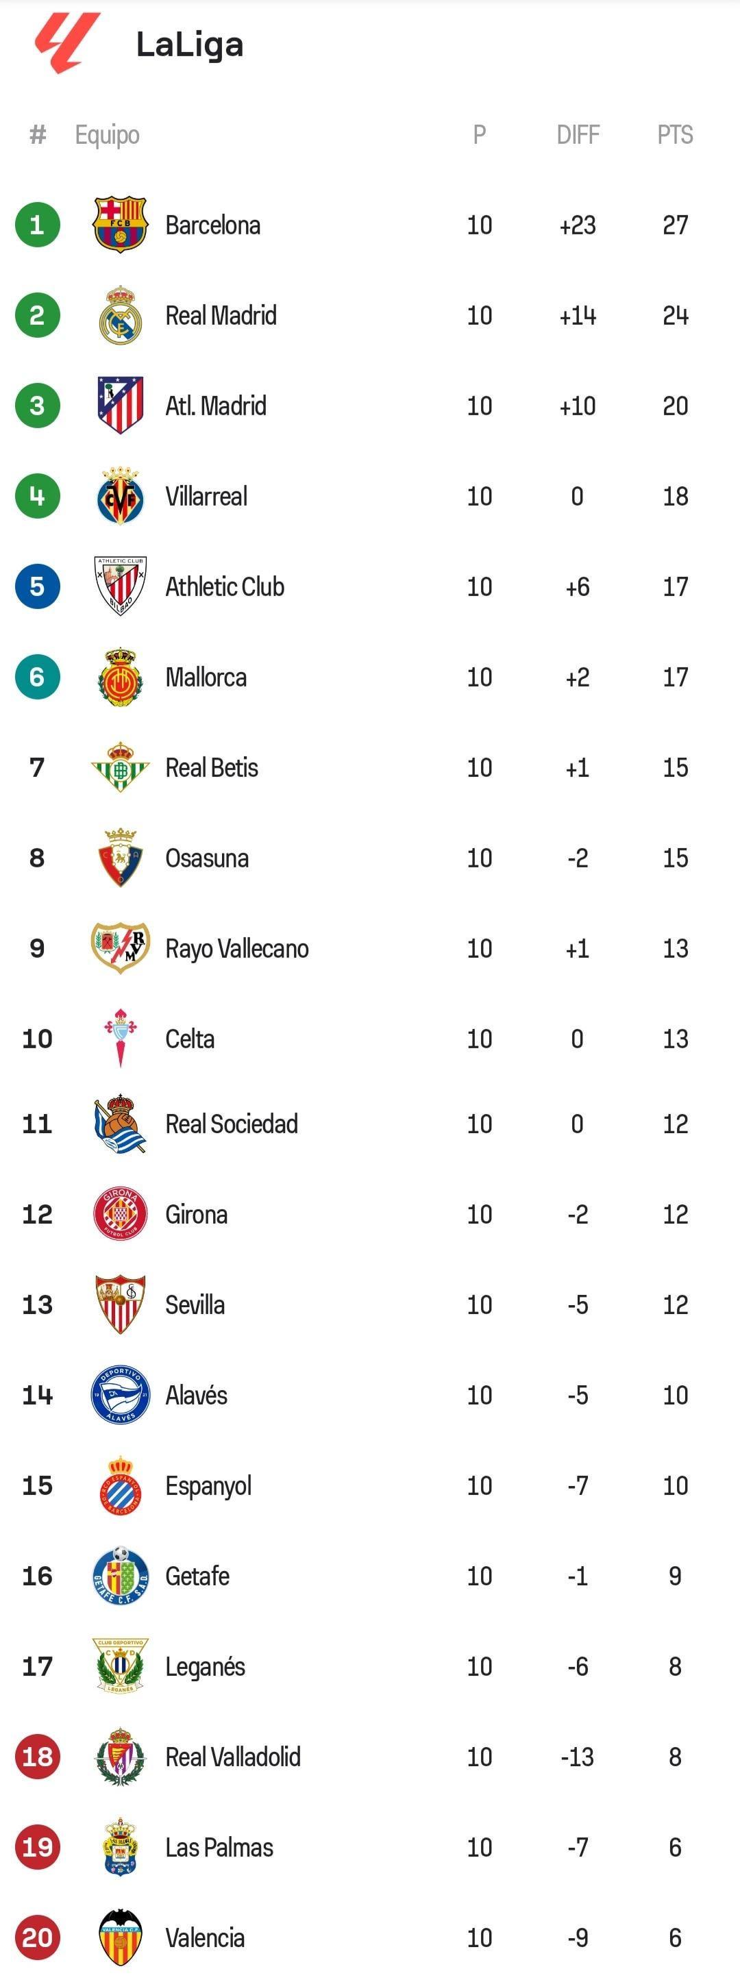Open the Real Sociedad team link

click(x=232, y=1124)
